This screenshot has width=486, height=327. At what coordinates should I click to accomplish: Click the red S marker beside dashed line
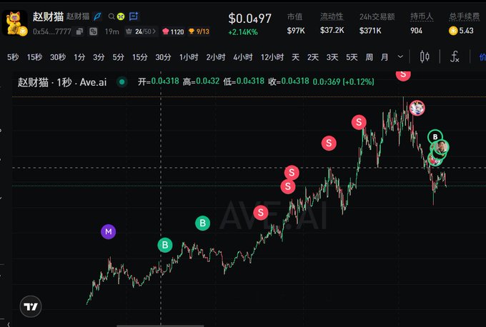292,173
